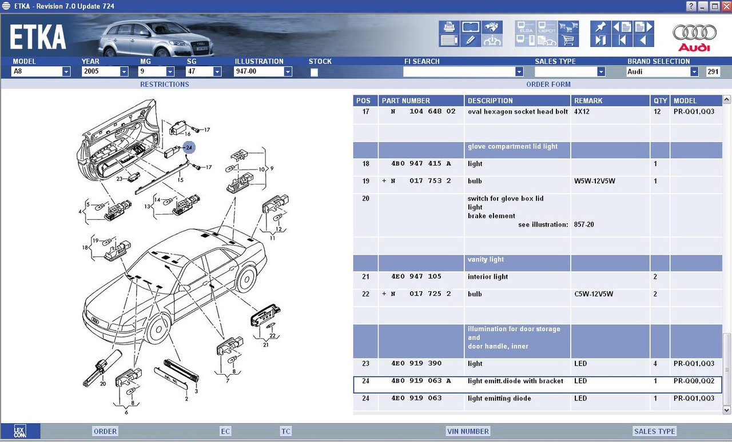Open the BRAND SELECTION dropdown showing Audi
This screenshot has width=732, height=442.
(x=694, y=72)
